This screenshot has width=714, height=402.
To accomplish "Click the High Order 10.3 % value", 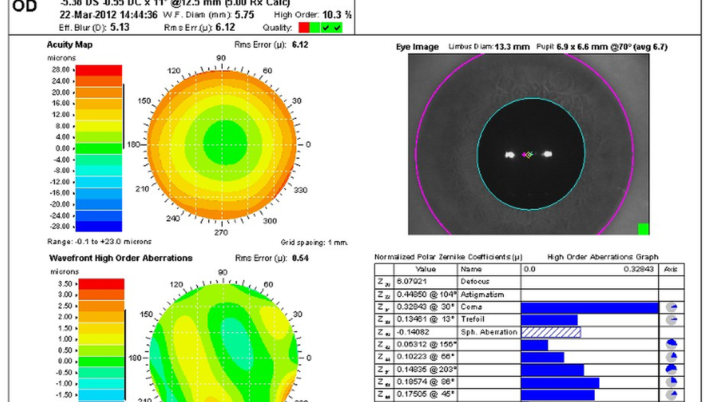I will point(336,15).
